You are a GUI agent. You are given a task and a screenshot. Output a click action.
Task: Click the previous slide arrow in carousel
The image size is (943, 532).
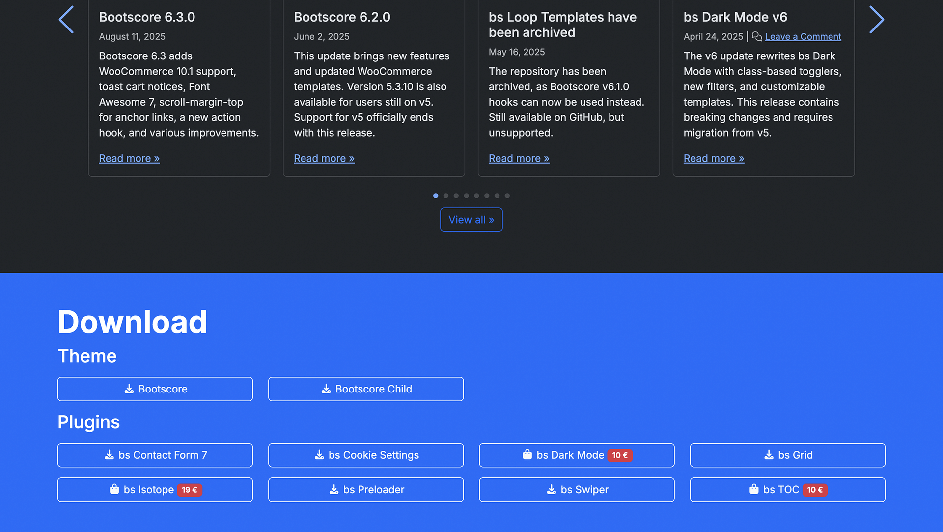point(66,20)
